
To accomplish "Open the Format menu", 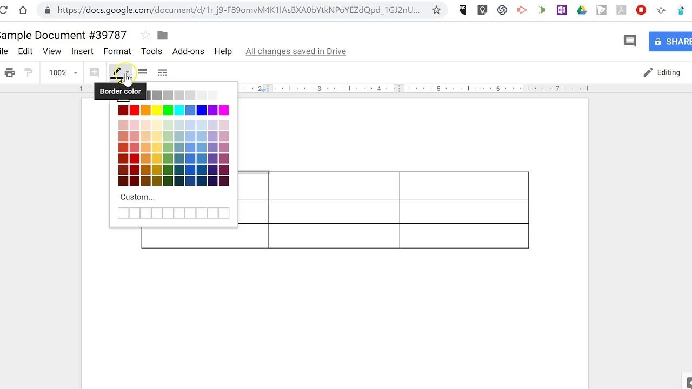I will click(117, 51).
